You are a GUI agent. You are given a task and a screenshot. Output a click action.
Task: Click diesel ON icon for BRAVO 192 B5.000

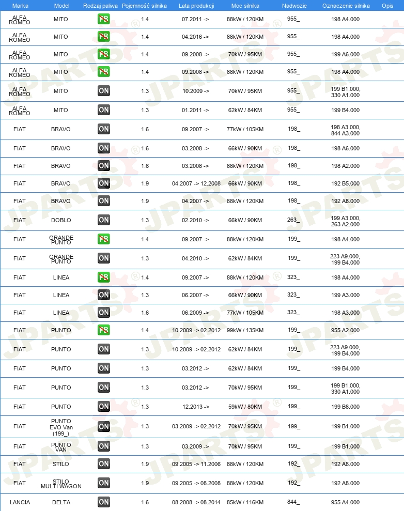click(x=104, y=183)
